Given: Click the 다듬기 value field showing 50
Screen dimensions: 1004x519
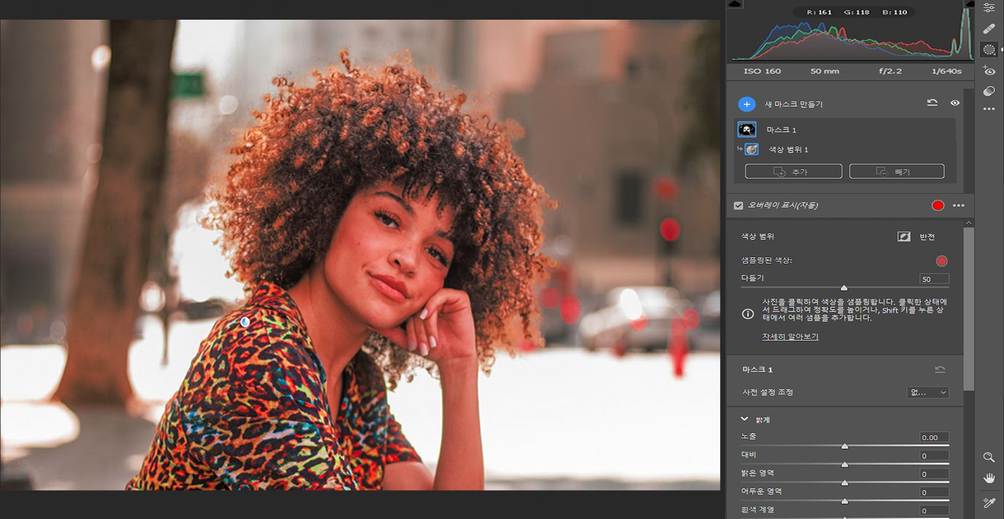Looking at the screenshot, I should click(x=934, y=279).
